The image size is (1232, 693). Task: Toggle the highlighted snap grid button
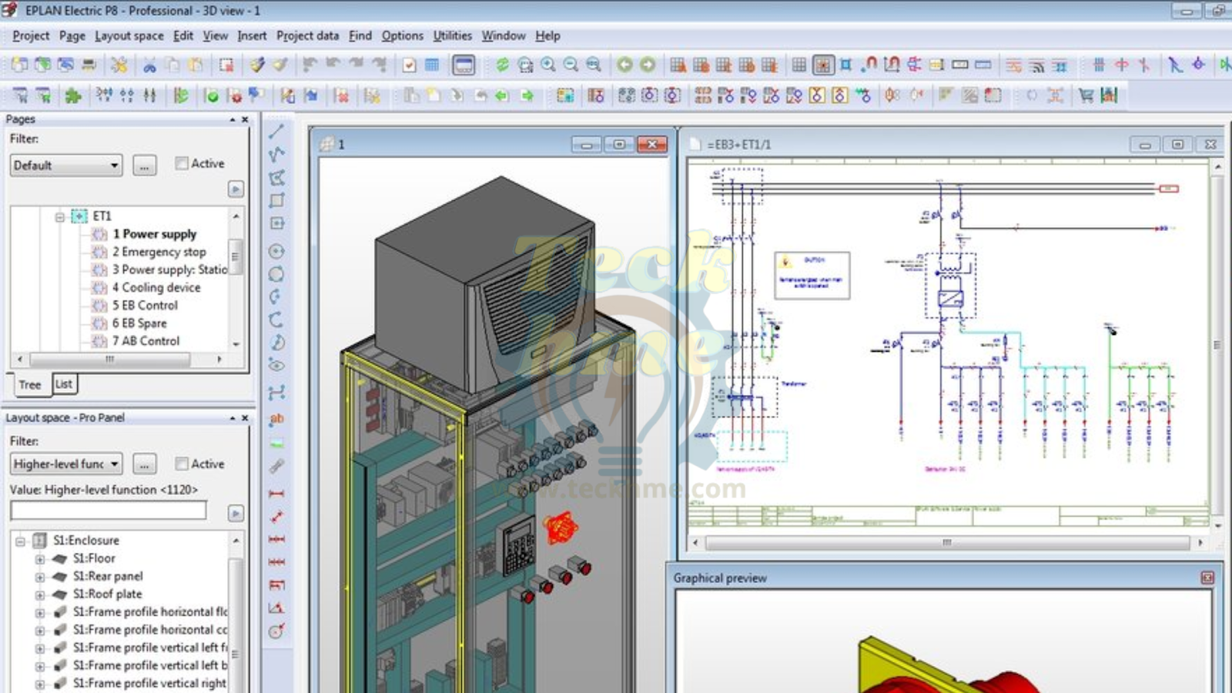click(823, 65)
